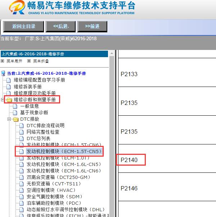
Task: Open 维修原理及功能手册
Action: coord(35,93)
